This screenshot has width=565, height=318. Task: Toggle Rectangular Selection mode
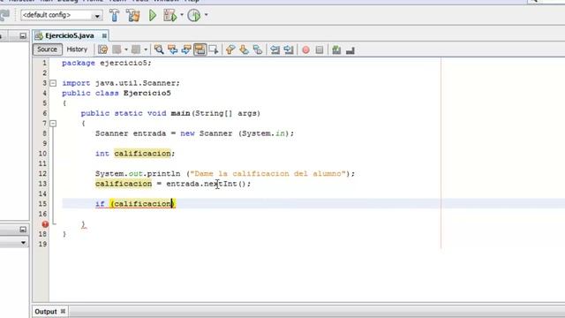[214, 49]
